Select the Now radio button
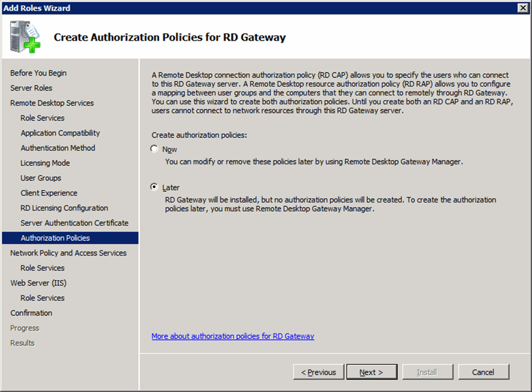 coord(155,149)
